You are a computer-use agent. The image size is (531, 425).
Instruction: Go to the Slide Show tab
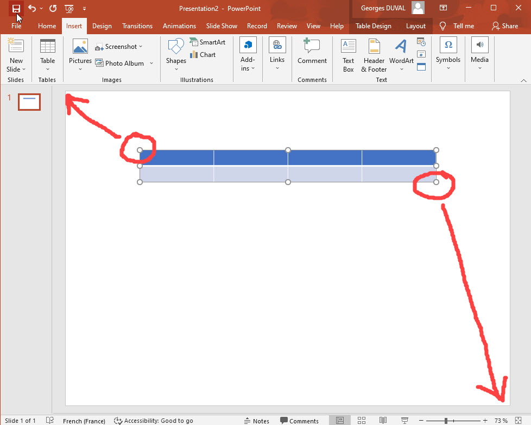(222, 26)
